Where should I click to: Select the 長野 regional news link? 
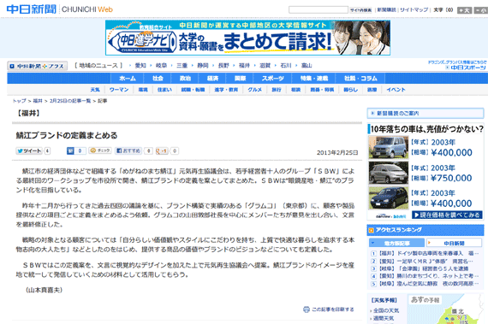point(223,66)
